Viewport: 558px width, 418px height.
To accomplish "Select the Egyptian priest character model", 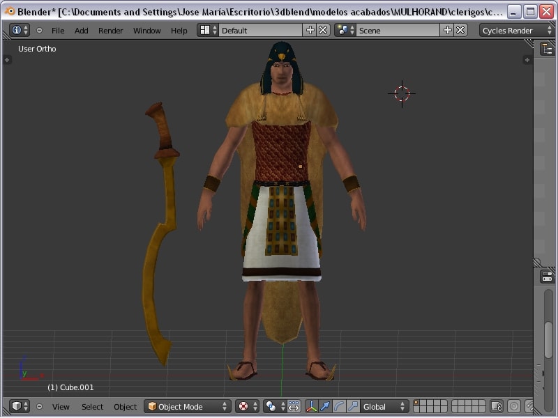I will 282,210.
